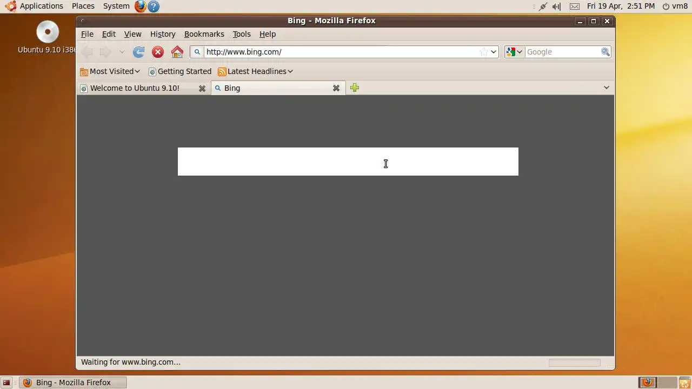692x389 pixels.
Task: Open the vm8 user session menu
Action: tap(675, 6)
